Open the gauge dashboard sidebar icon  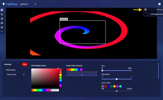pyautogui.click(x=2, y=27)
